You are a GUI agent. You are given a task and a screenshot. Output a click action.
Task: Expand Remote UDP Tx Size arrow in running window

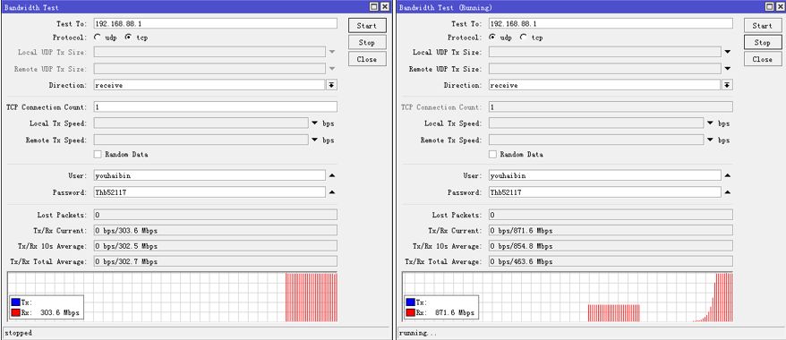[x=727, y=69]
